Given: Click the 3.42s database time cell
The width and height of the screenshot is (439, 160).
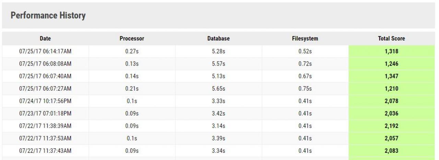Looking at the screenshot, I should (x=218, y=113).
